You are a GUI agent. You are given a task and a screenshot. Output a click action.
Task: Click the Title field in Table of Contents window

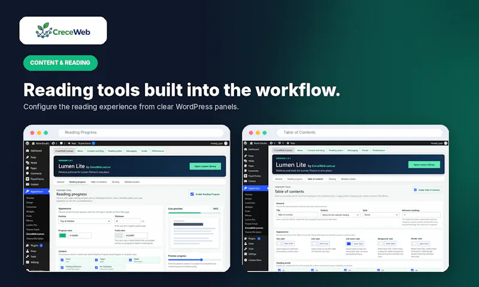coord(297,215)
